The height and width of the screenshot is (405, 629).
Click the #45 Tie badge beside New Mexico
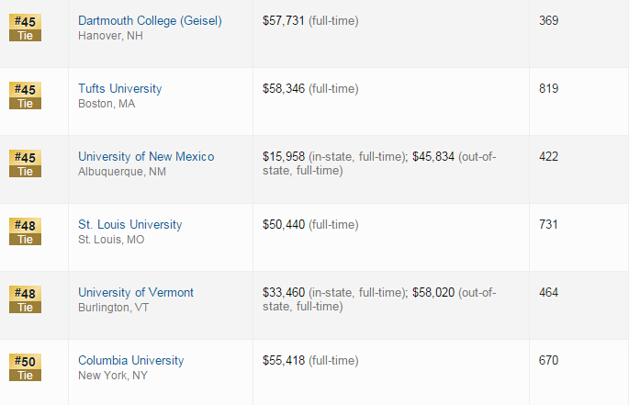pyautogui.click(x=26, y=163)
